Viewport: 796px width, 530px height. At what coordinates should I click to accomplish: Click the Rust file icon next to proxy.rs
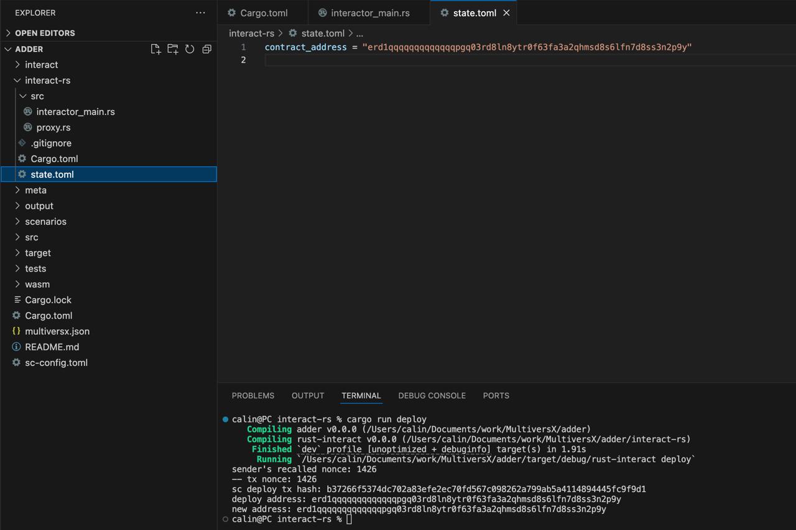(x=27, y=127)
